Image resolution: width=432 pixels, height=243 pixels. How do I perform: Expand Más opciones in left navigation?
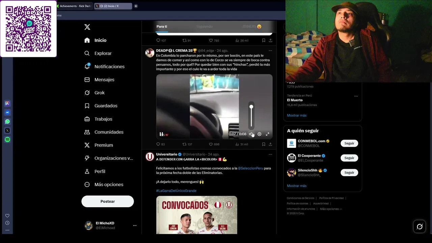click(x=104, y=185)
